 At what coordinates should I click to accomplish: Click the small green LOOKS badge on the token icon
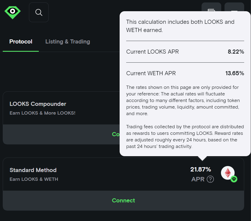pyautogui.click(x=234, y=179)
